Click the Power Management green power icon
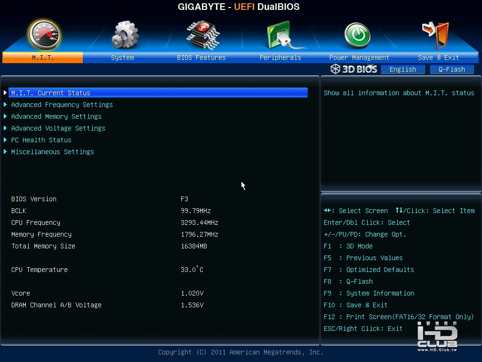The image size is (482, 362). 357,35
